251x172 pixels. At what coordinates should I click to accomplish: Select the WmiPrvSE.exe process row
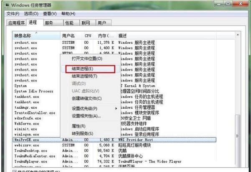click(x=114, y=140)
